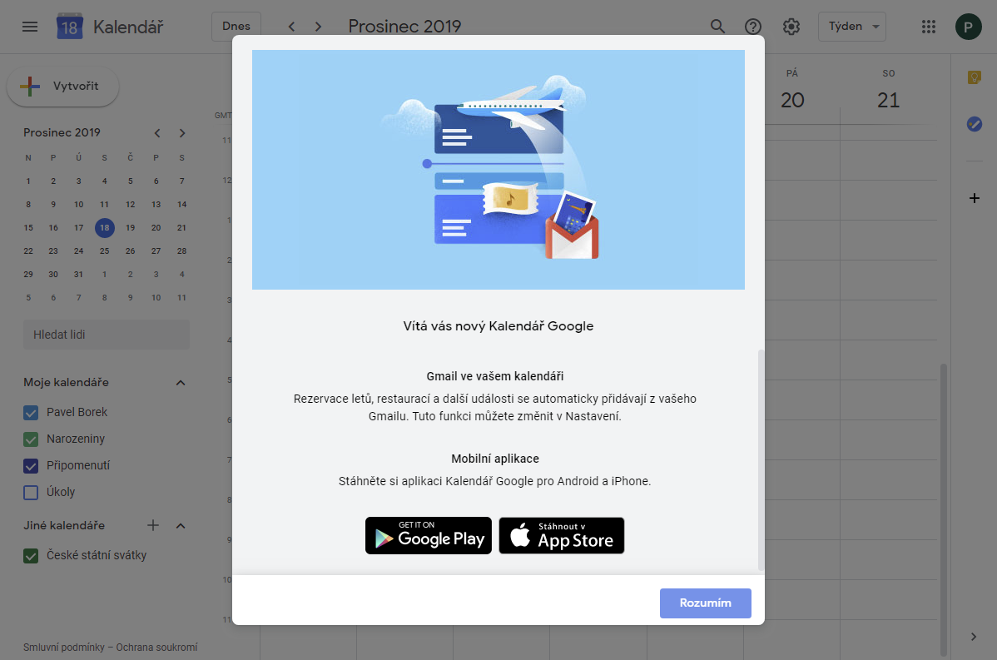
Task: Open the help question mark icon
Action: click(753, 27)
